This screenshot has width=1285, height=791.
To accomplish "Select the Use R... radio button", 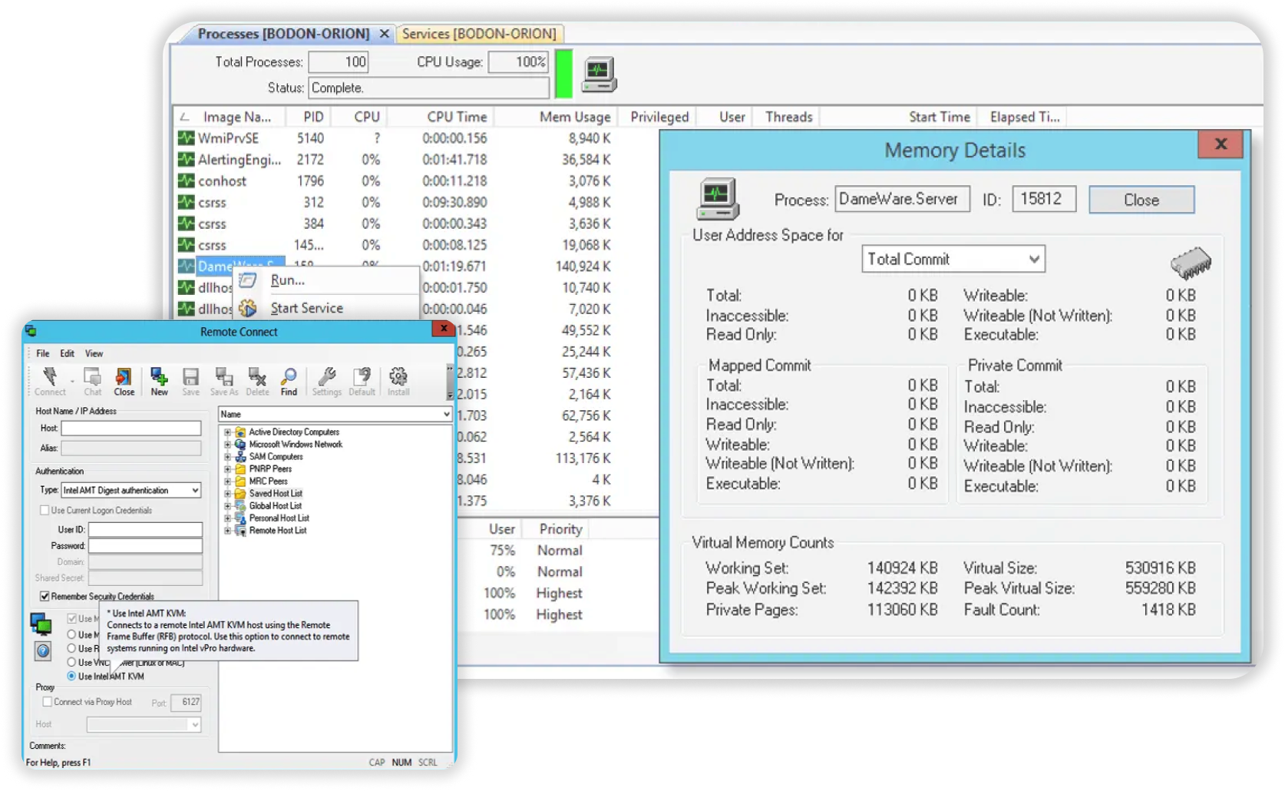I will 71,648.
